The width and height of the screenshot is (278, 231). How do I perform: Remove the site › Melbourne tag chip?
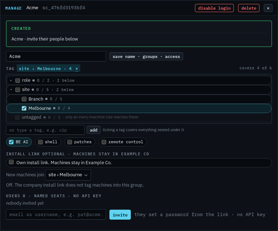(x=77, y=69)
